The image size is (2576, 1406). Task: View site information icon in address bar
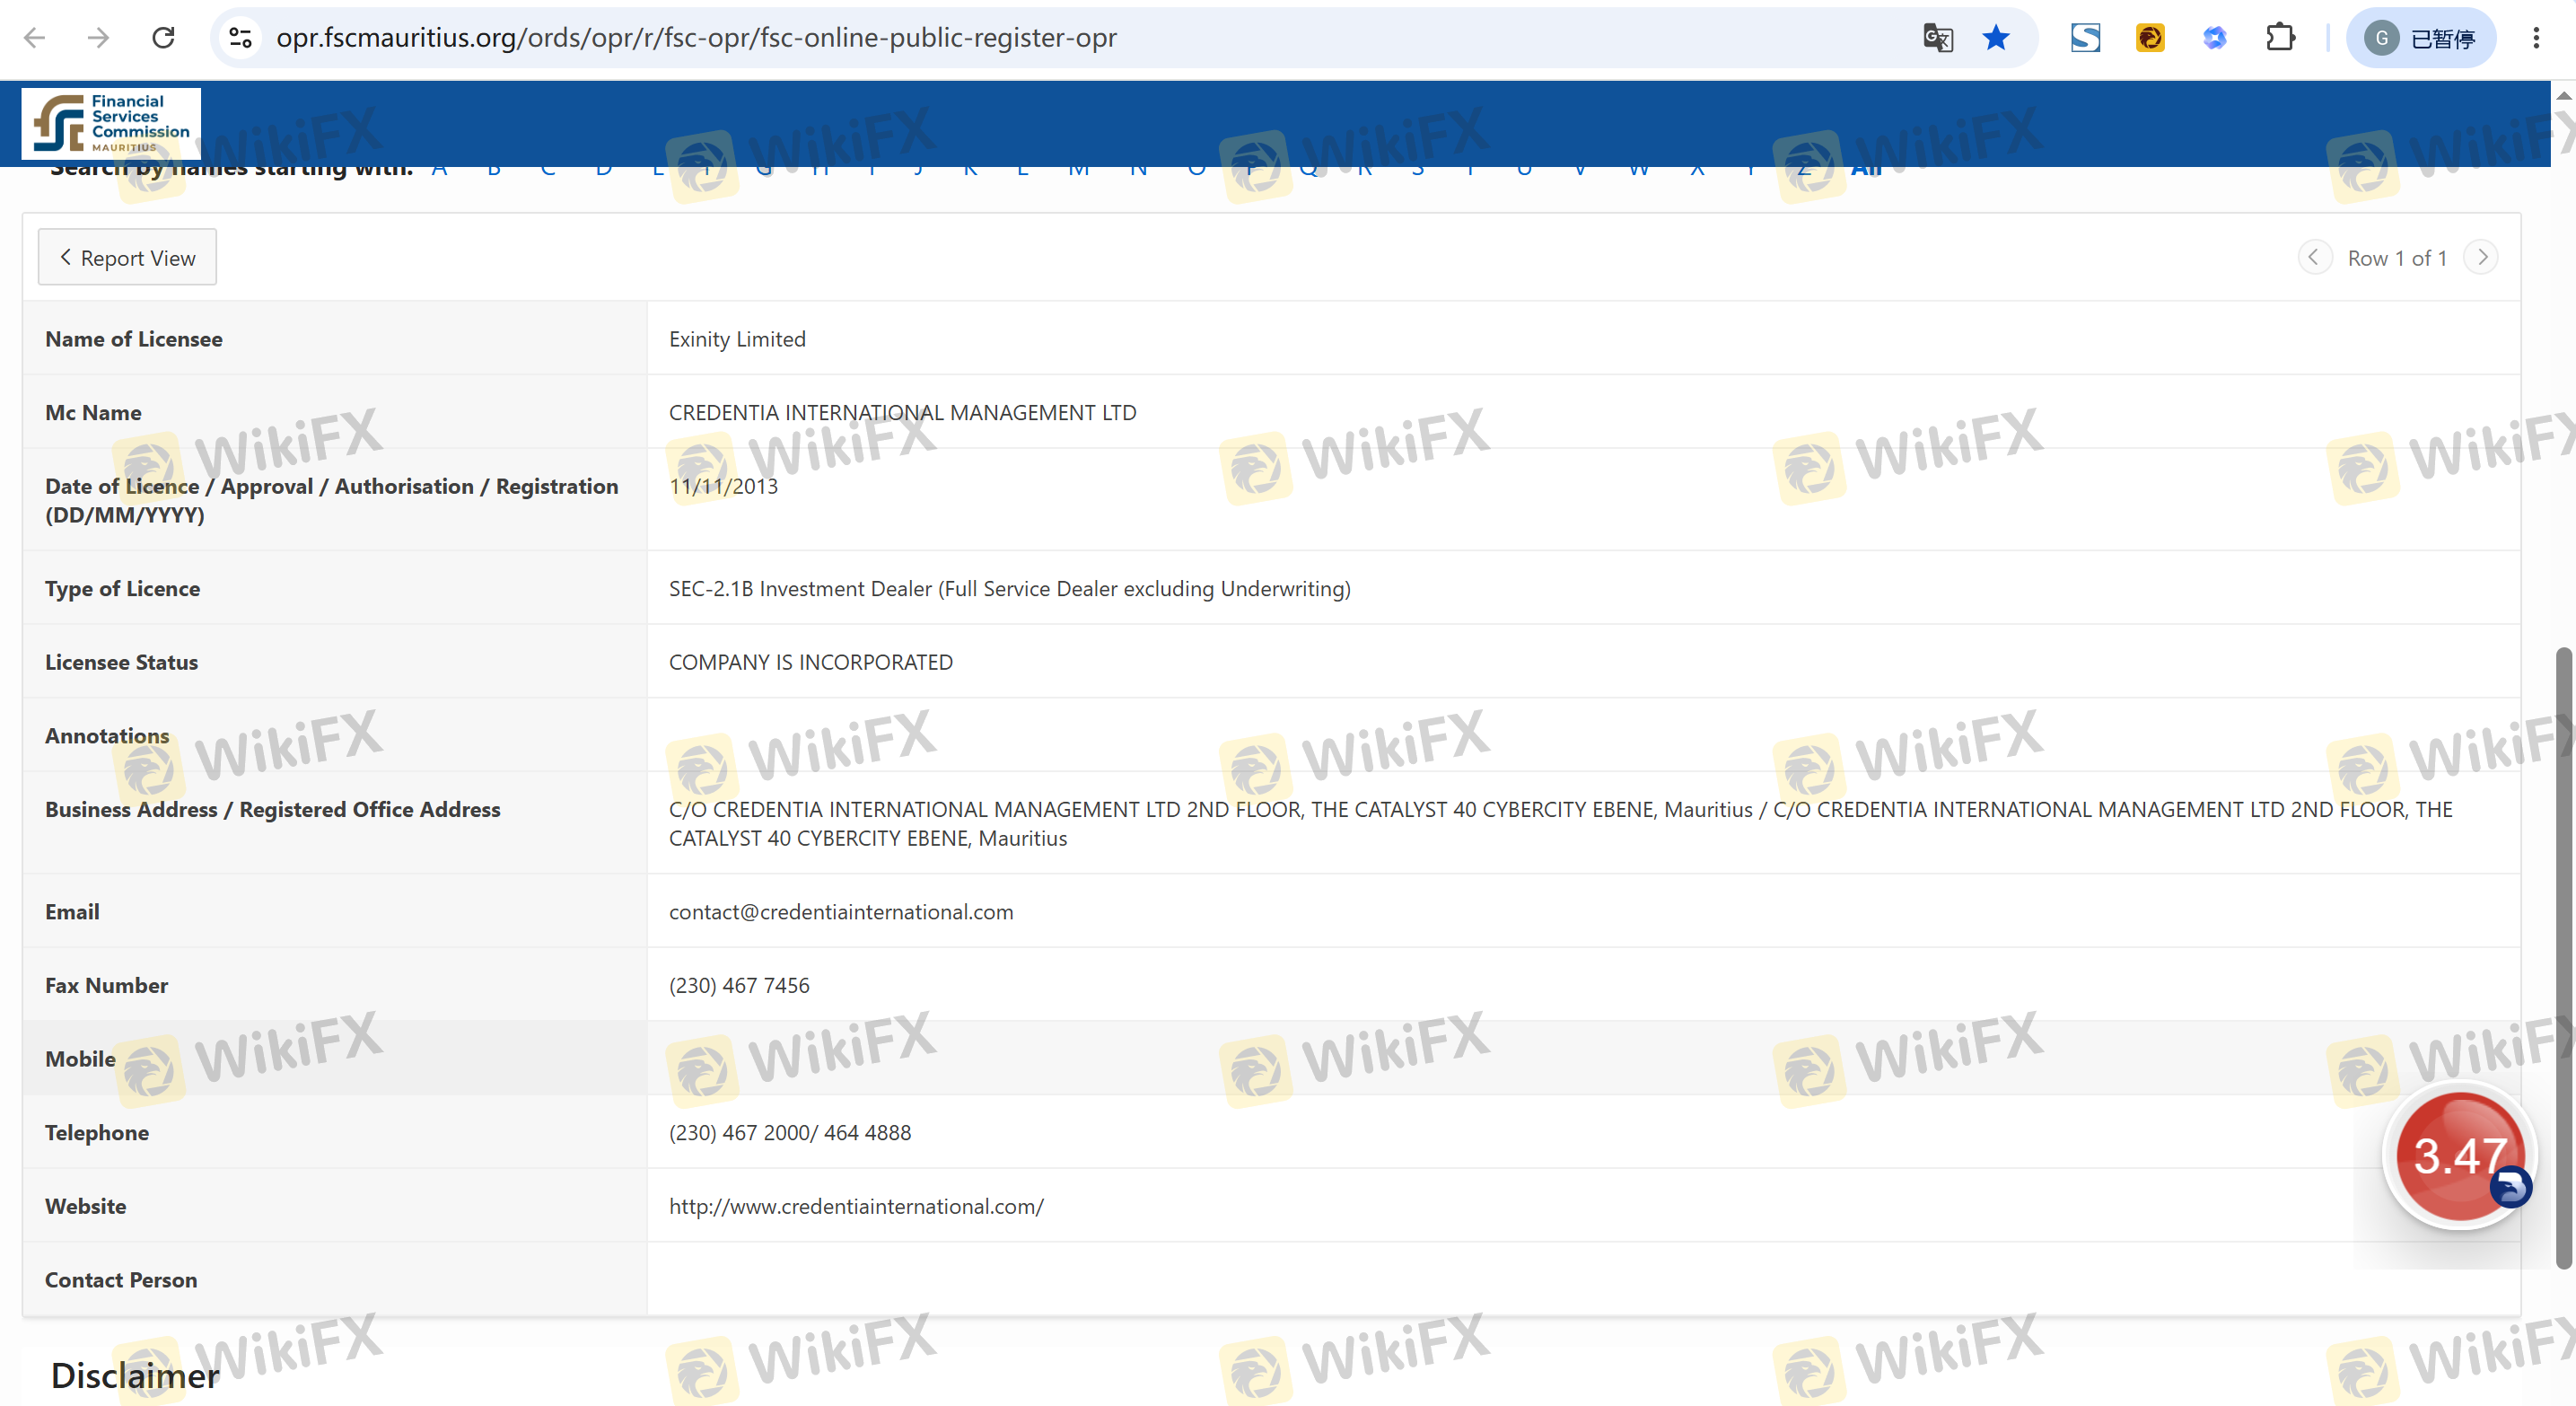click(x=240, y=38)
